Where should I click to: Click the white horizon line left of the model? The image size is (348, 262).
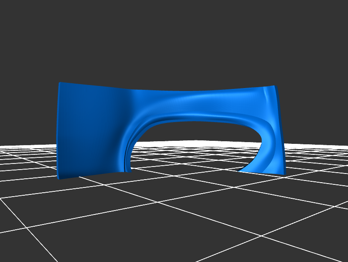click(26, 146)
